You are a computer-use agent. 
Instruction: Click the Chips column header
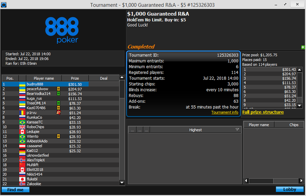pyautogui.click(x=289, y=125)
